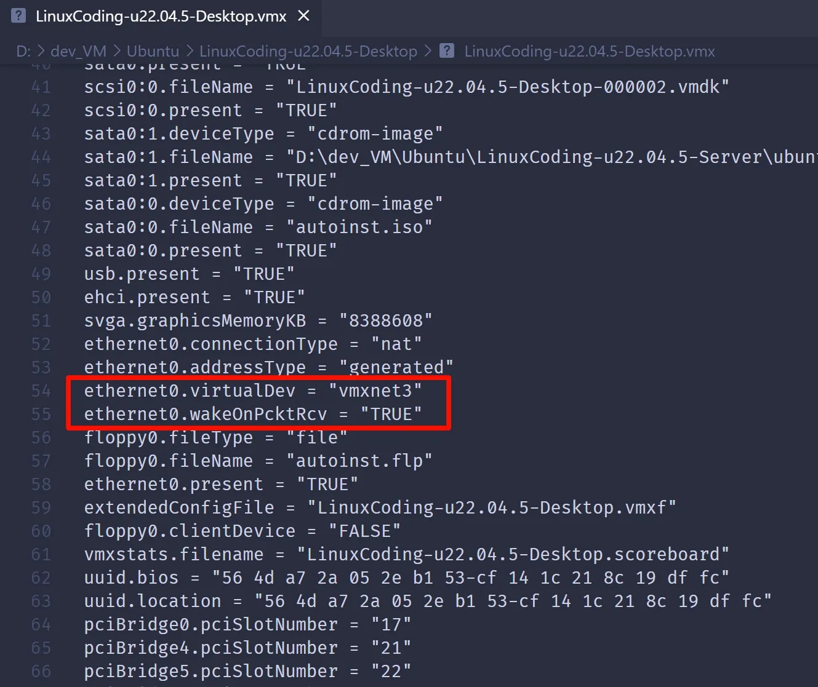Viewport: 818px width, 687px height.
Task: Click the file type icon in the editor tab
Action: tap(19, 16)
